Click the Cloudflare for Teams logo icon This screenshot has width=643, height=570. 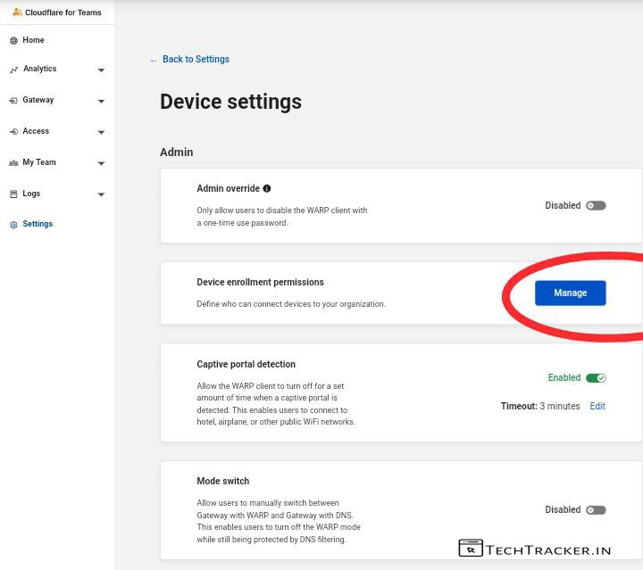17,12
